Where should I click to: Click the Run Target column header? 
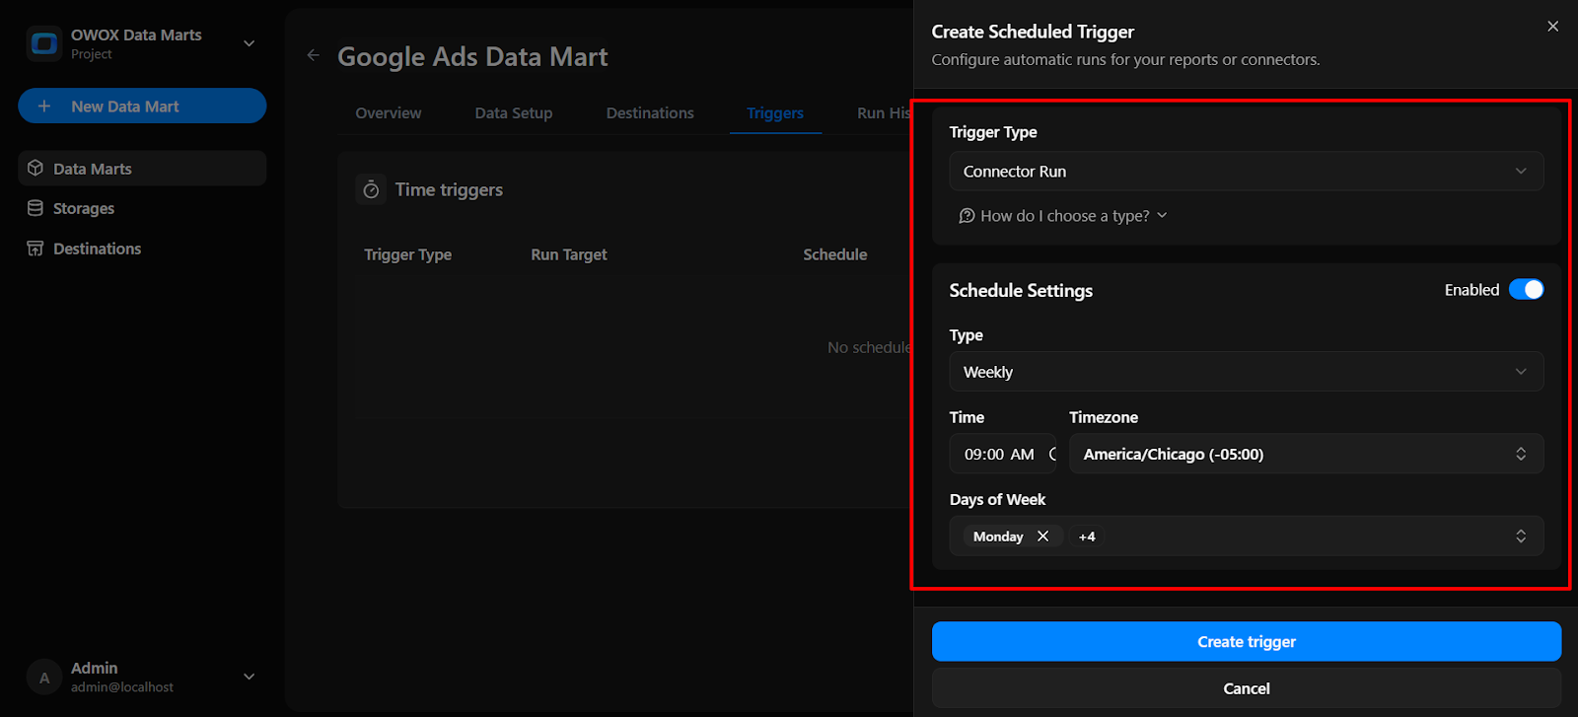(569, 254)
